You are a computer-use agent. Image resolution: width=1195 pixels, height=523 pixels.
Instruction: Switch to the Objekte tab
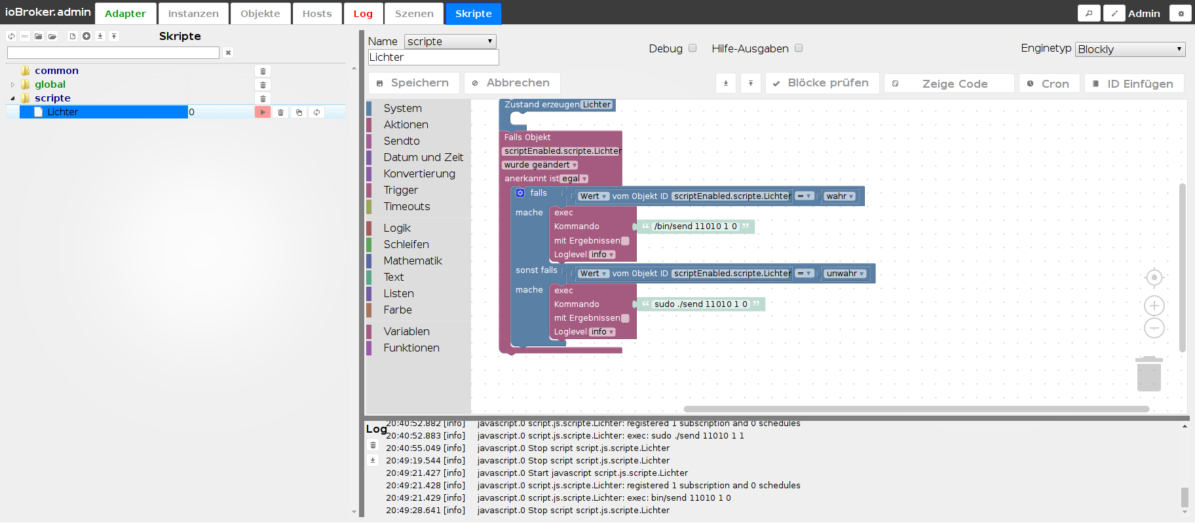[260, 13]
